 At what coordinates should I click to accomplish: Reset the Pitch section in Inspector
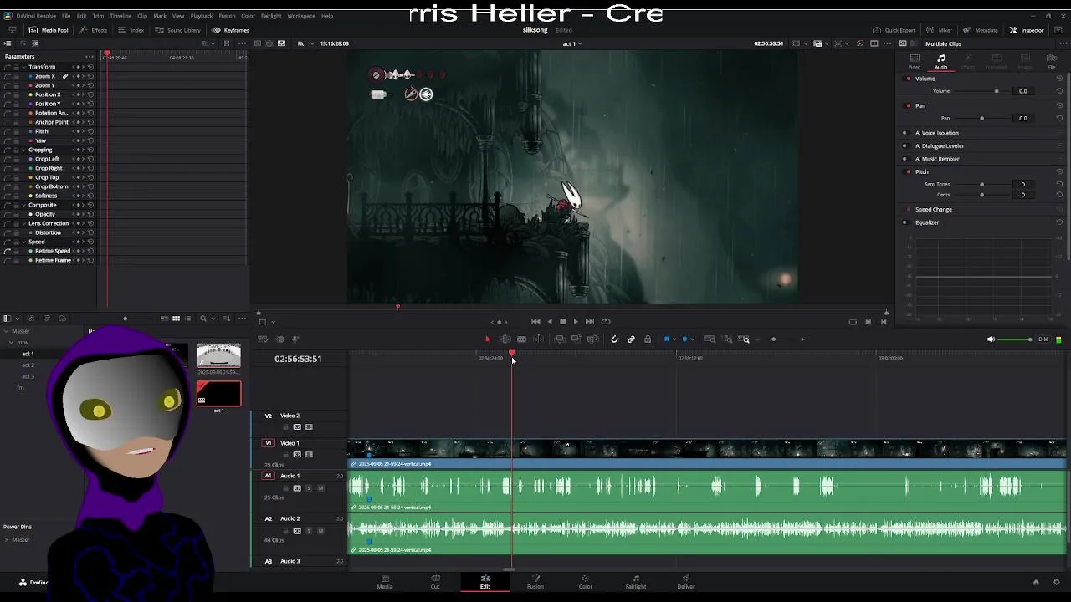tap(1059, 171)
